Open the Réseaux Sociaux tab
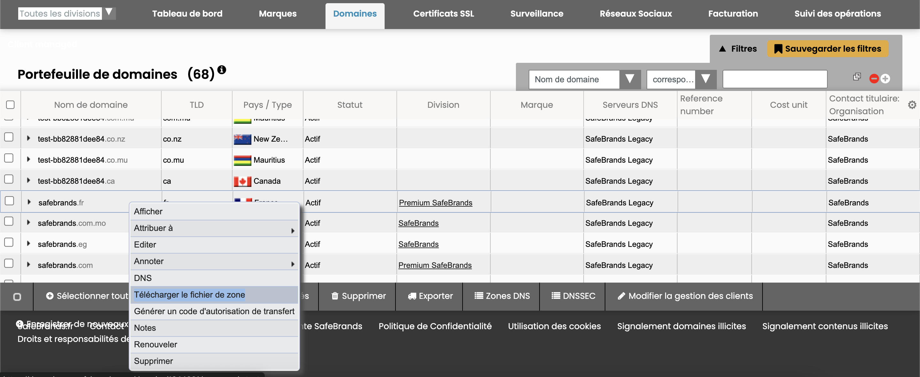 636,13
